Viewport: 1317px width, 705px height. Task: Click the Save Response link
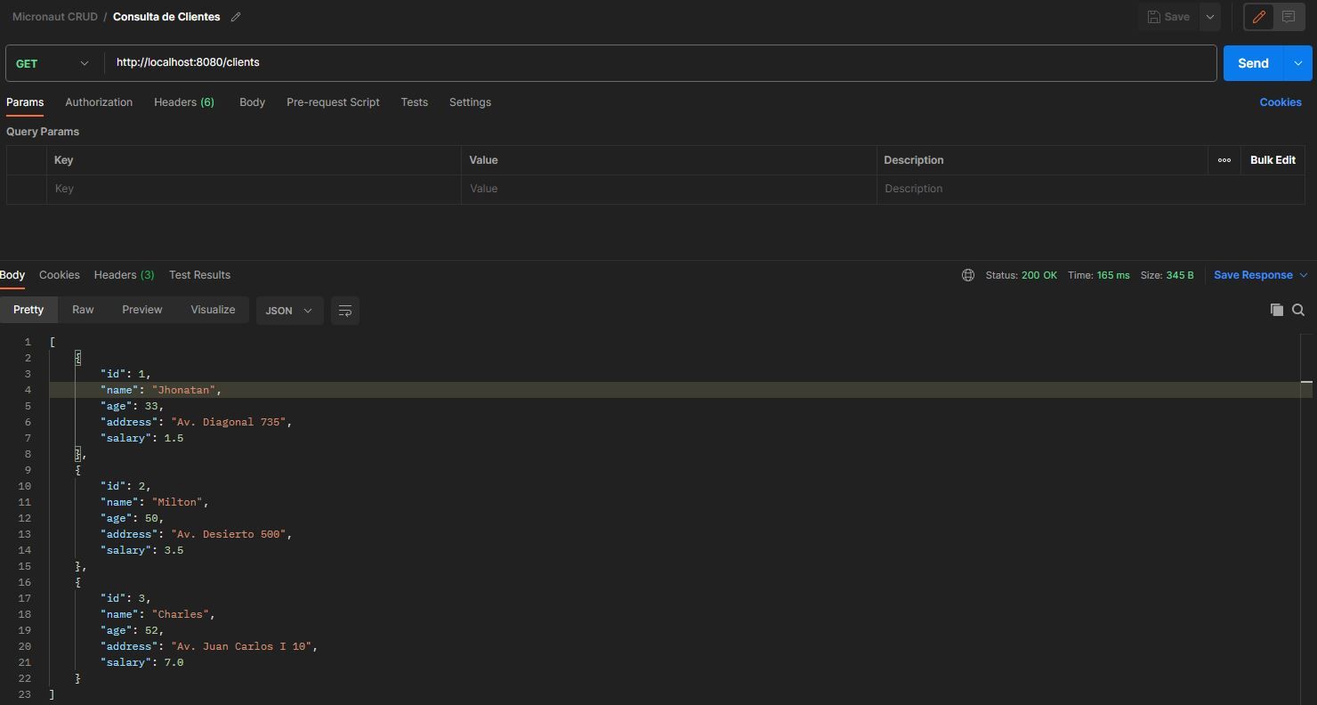pyautogui.click(x=1253, y=275)
